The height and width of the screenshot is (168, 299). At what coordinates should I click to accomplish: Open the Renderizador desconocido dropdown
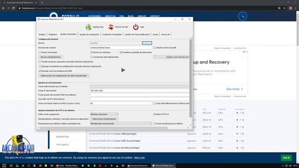click(121, 124)
